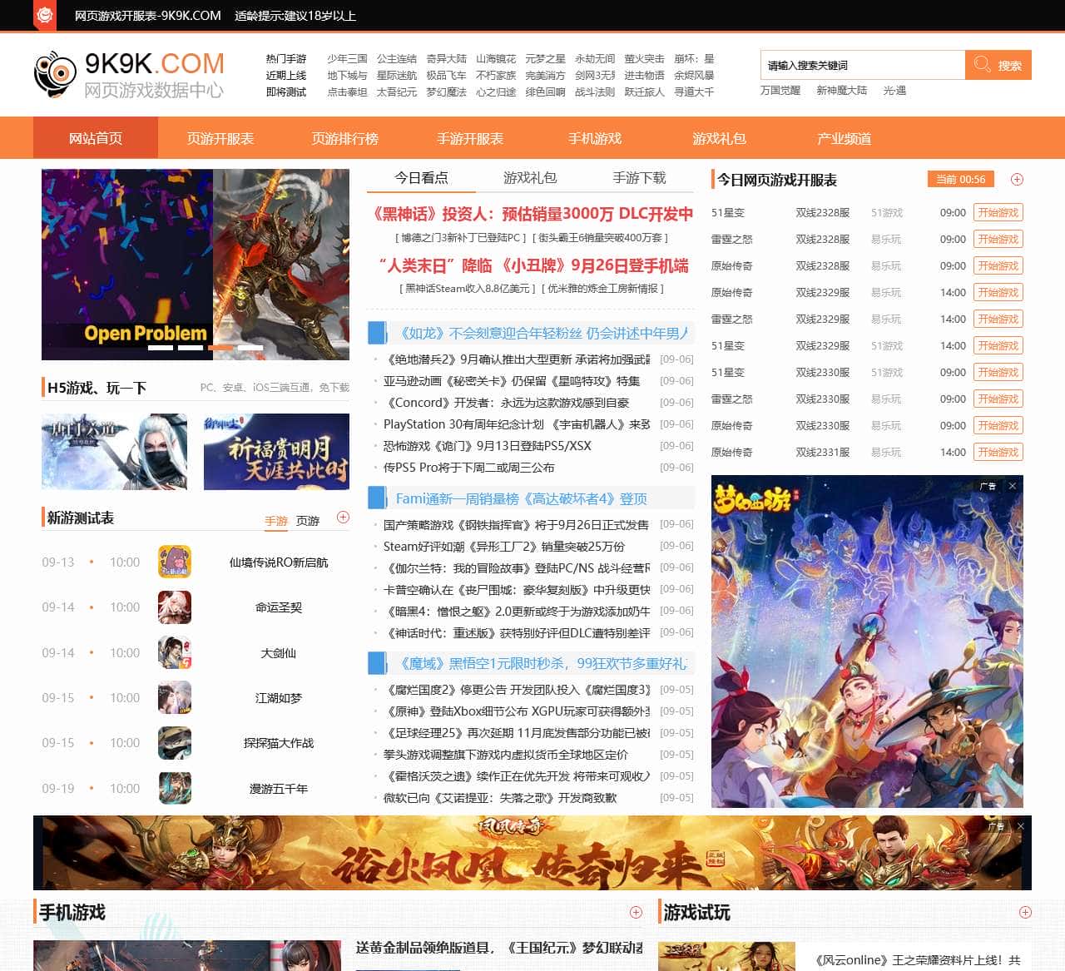The width and height of the screenshot is (1065, 971).
Task: Select 页游 tab in 新游测试表
Action: tap(308, 521)
